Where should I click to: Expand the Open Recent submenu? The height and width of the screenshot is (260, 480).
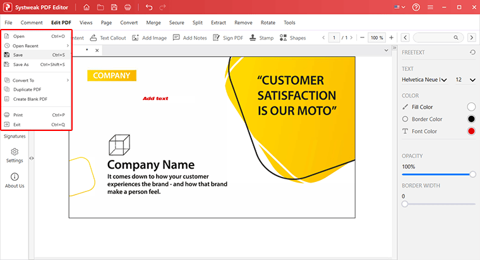(x=37, y=46)
